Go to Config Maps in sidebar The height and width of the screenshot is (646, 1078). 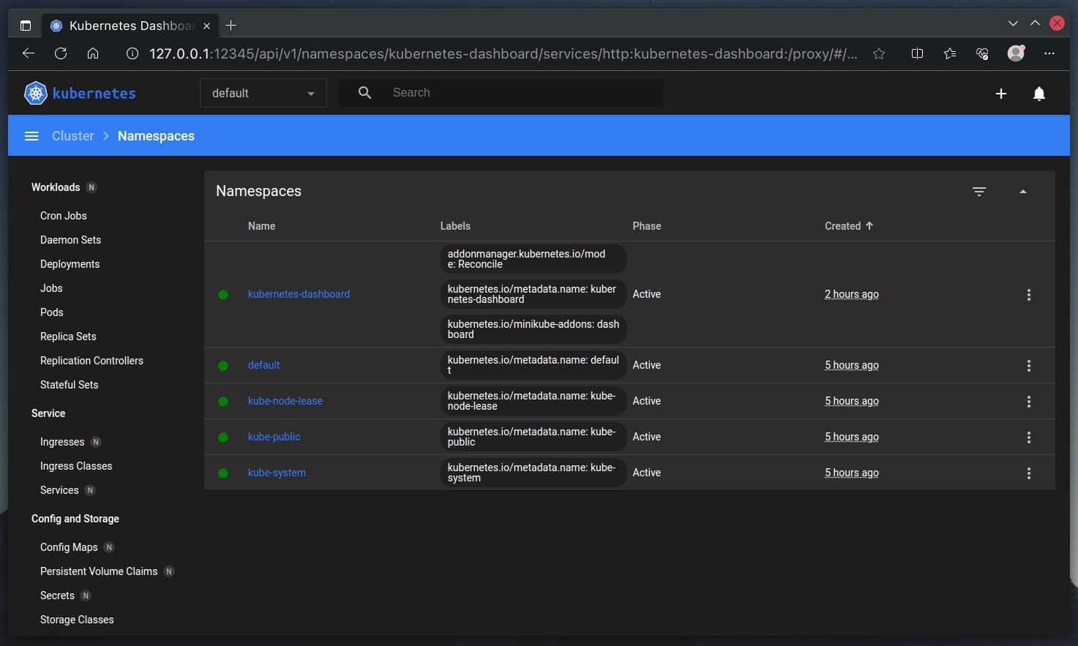click(69, 547)
